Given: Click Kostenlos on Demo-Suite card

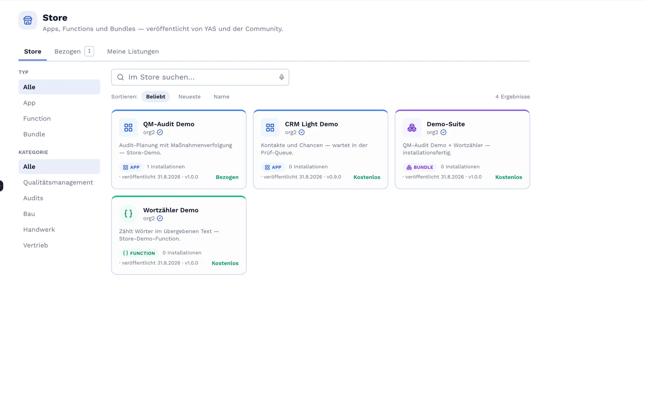Looking at the screenshot, I should 509,177.
